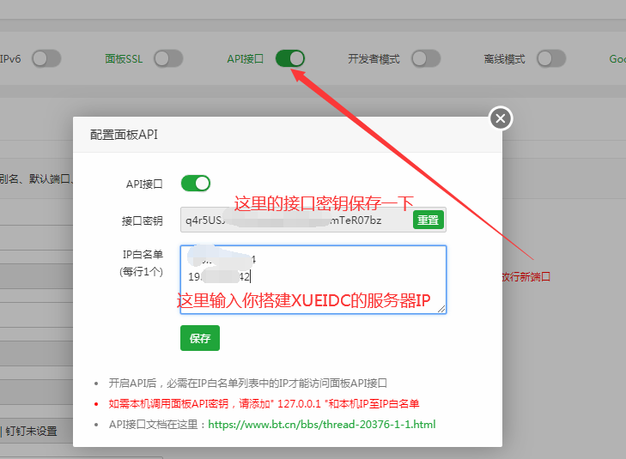
Task: Enable the 离线模式 switch
Action: coord(551,58)
